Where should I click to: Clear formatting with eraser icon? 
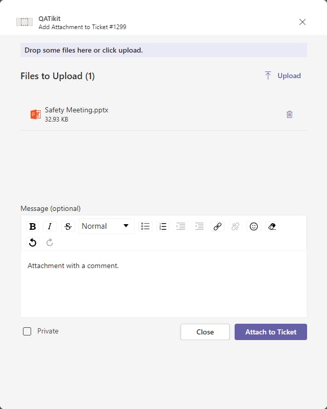pyautogui.click(x=272, y=226)
